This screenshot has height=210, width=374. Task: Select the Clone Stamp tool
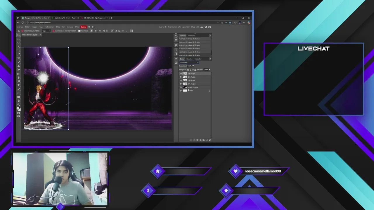tap(19, 66)
